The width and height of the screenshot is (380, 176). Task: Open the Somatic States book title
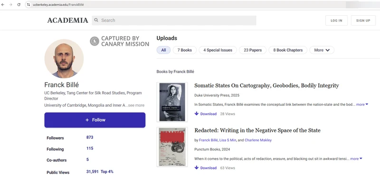266,85
